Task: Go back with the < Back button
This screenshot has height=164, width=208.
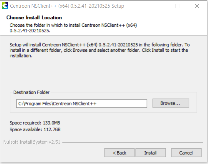Action: click(x=119, y=153)
